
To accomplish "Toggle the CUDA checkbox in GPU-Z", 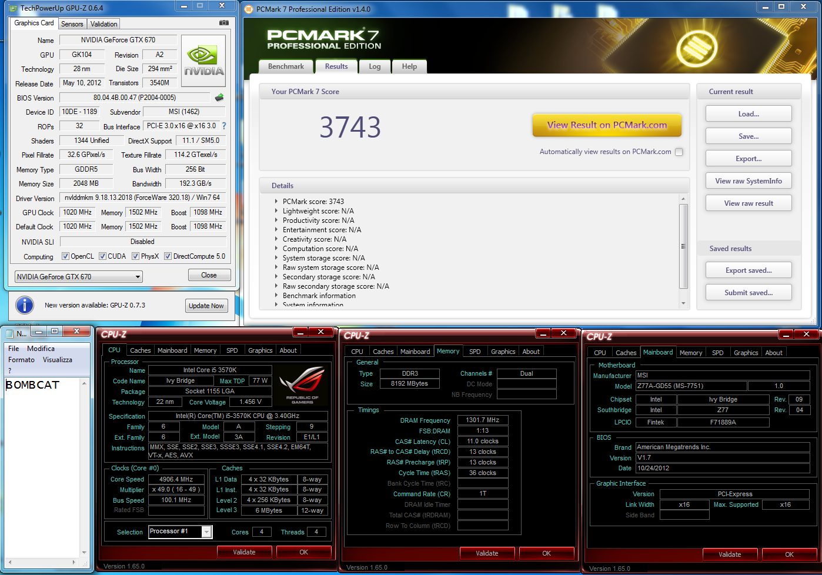I will [102, 256].
